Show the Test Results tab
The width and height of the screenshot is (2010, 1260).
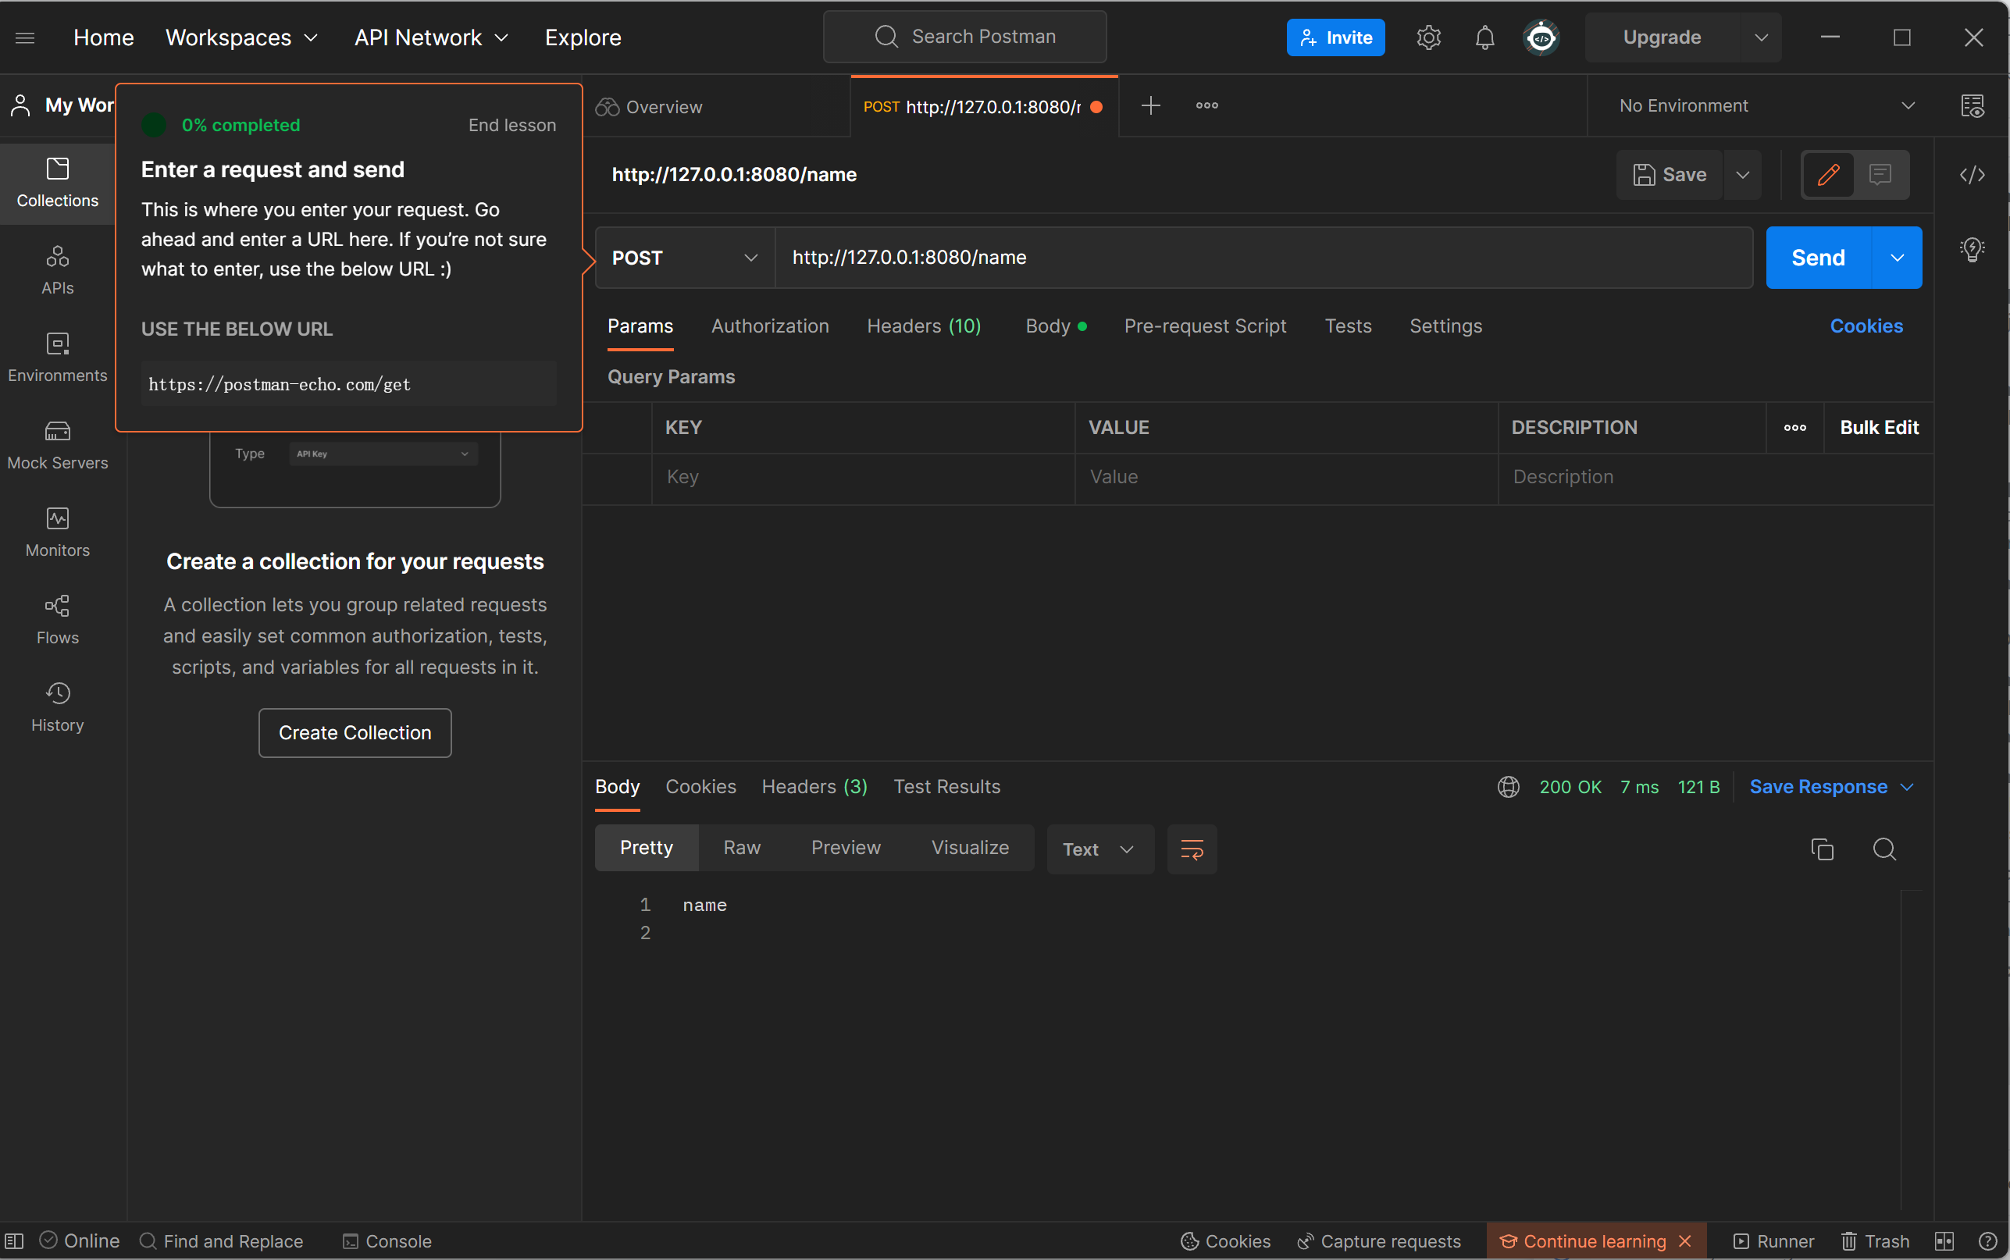(946, 787)
